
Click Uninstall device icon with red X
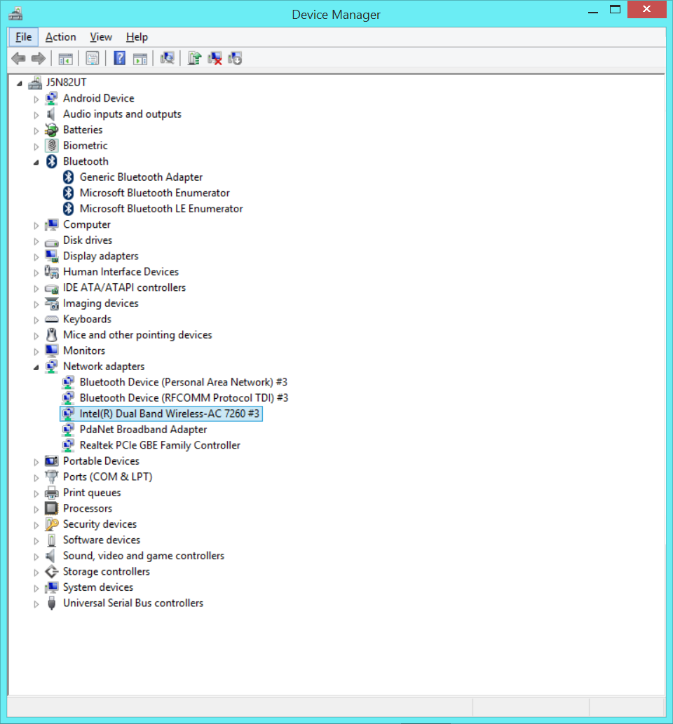tap(215, 58)
